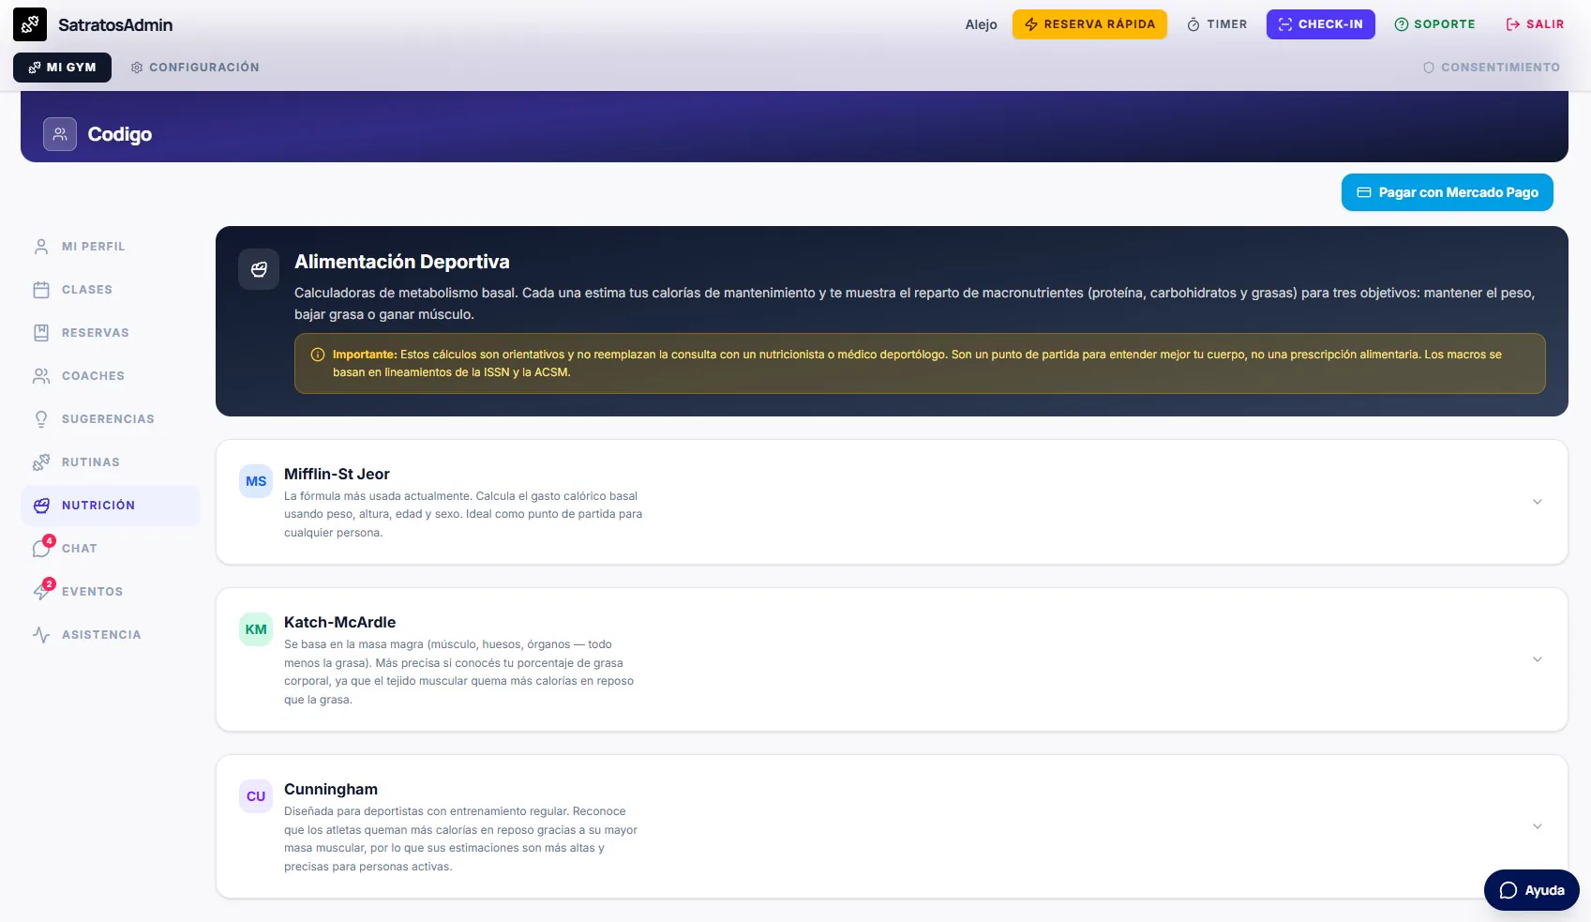Switch to the Mi Gym tab
The image size is (1591, 922).
pos(62,68)
